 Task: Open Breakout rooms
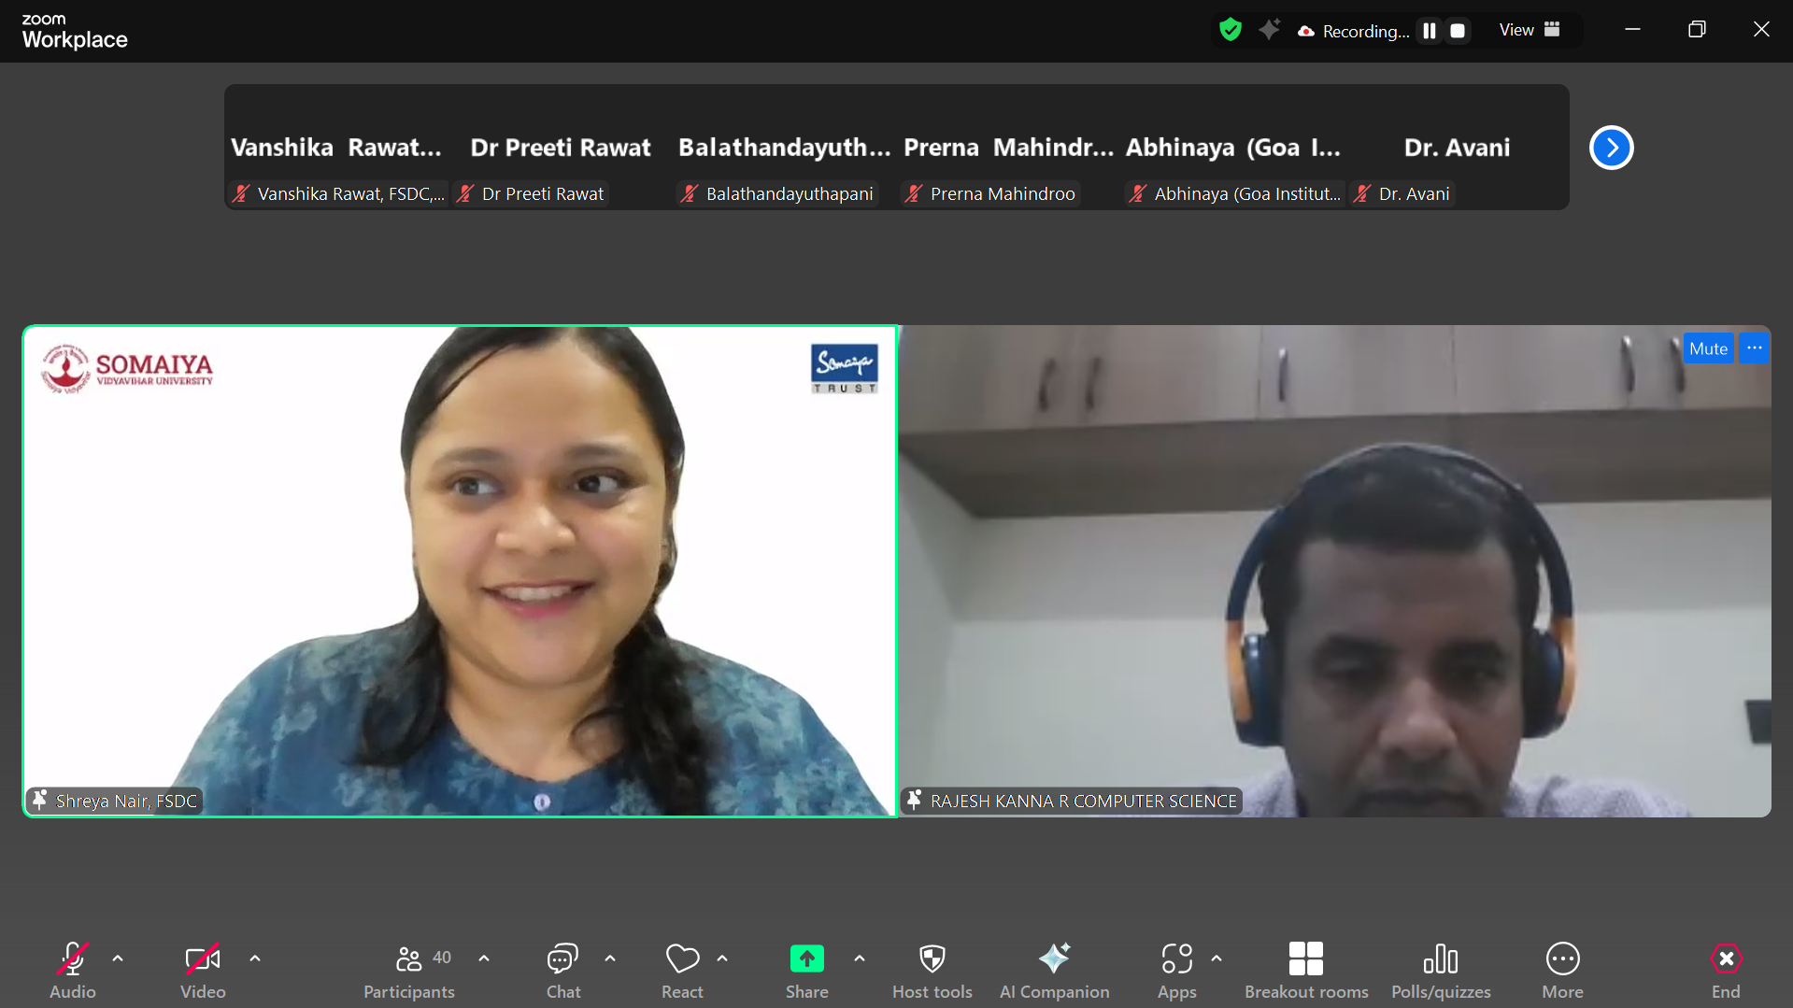(1305, 969)
